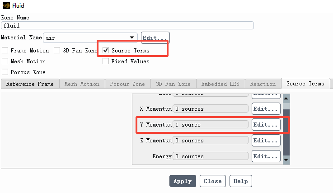Toggle the 3D Fan Zone checkbox
The width and height of the screenshot is (333, 193).
pos(57,51)
